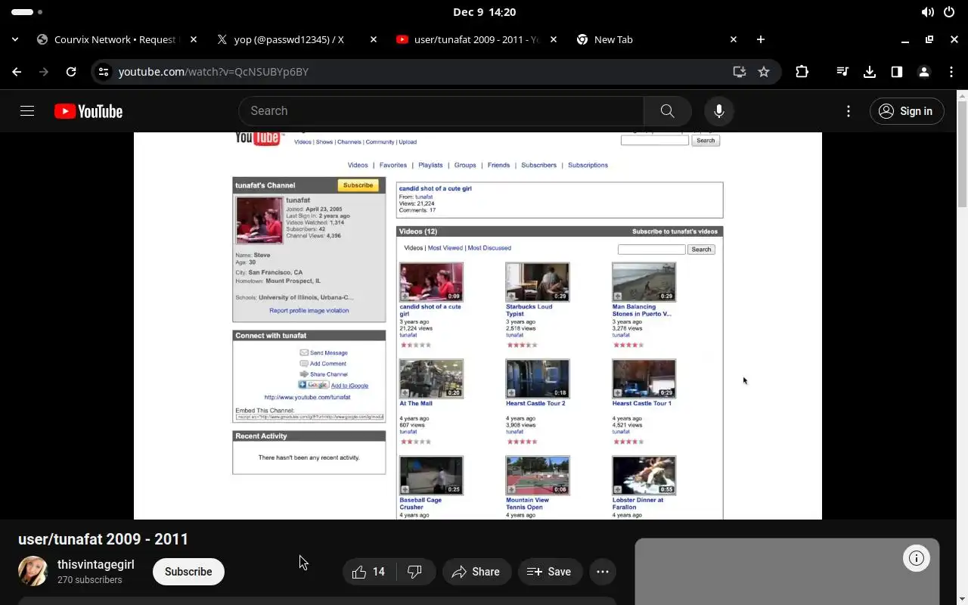Start voice search with microphone icon
Image resolution: width=968 pixels, height=605 pixels.
(x=719, y=111)
